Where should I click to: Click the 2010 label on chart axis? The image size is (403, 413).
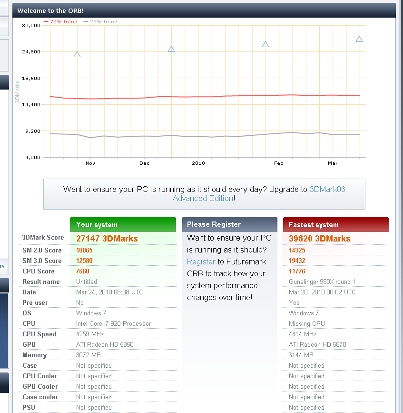point(198,163)
